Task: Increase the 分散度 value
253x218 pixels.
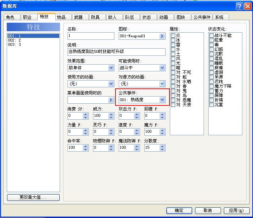Action: pos(162,146)
